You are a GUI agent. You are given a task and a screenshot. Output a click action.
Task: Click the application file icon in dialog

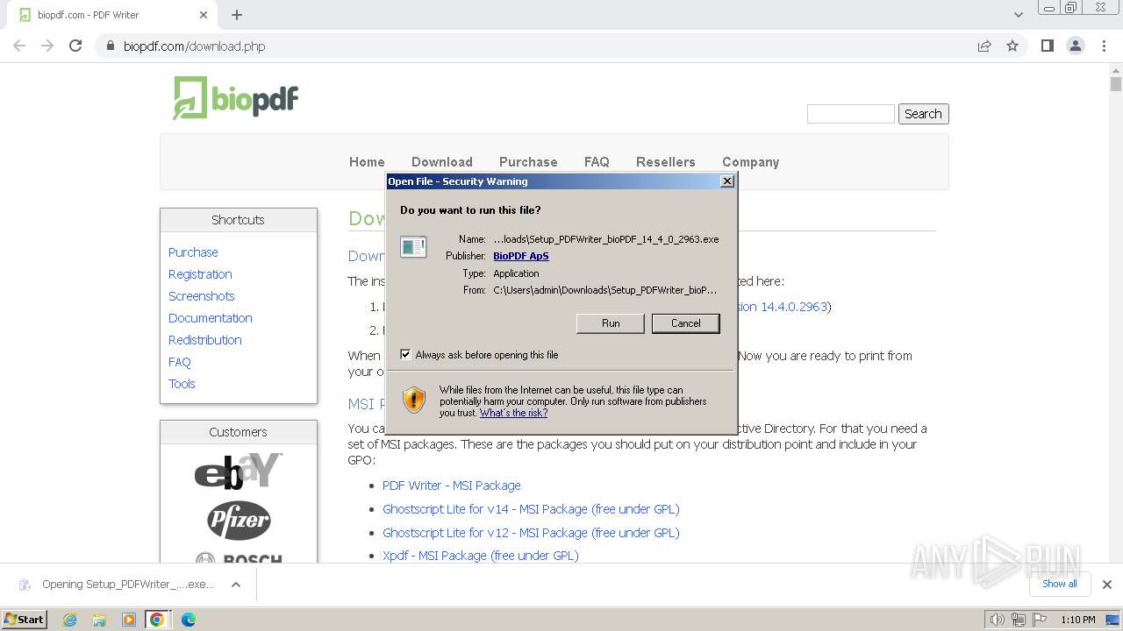[x=413, y=247]
